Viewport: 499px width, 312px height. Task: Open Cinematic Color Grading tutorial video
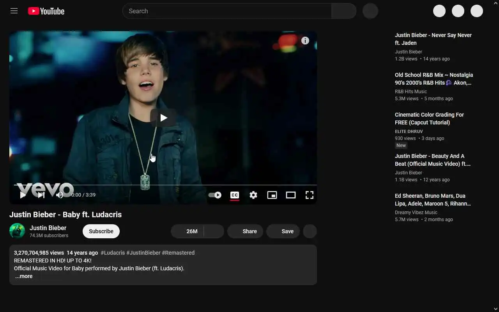429,119
